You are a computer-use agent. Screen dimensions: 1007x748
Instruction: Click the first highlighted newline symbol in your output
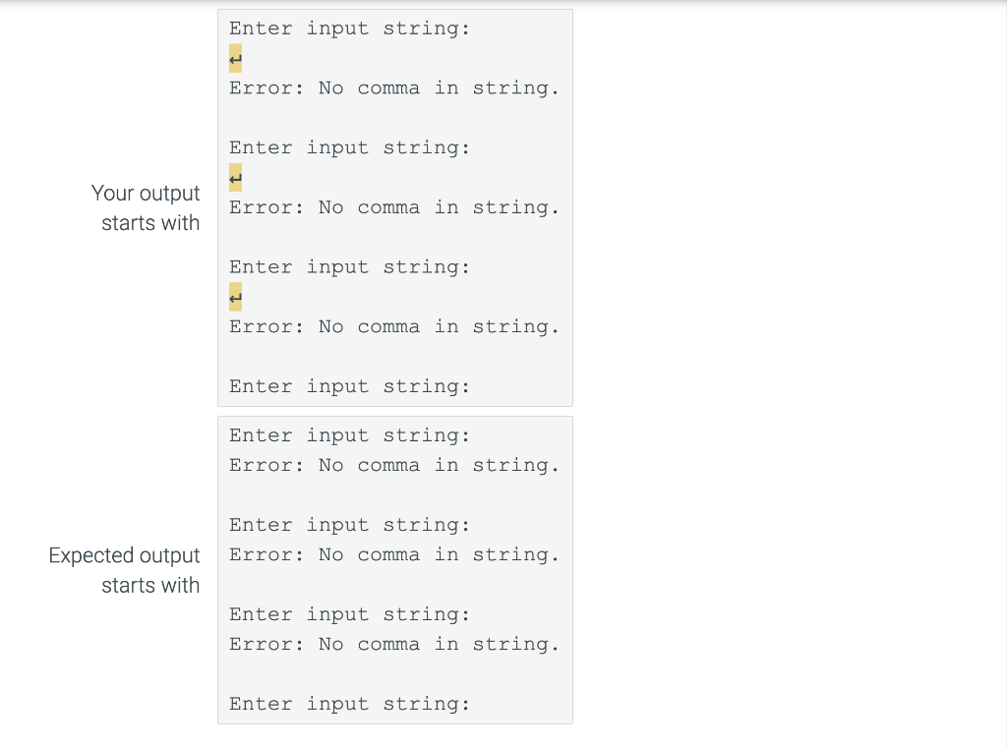point(236,58)
